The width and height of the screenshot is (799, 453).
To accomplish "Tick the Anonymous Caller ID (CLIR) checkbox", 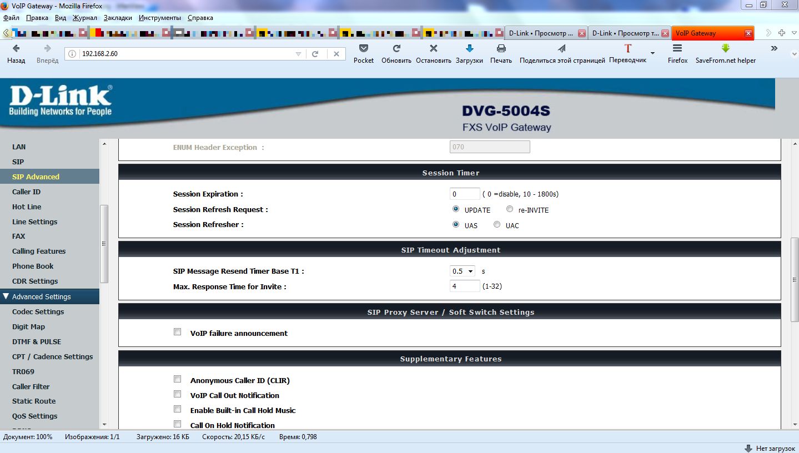I will point(178,379).
